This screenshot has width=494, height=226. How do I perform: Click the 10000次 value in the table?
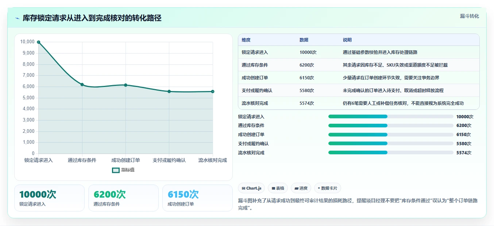click(308, 52)
